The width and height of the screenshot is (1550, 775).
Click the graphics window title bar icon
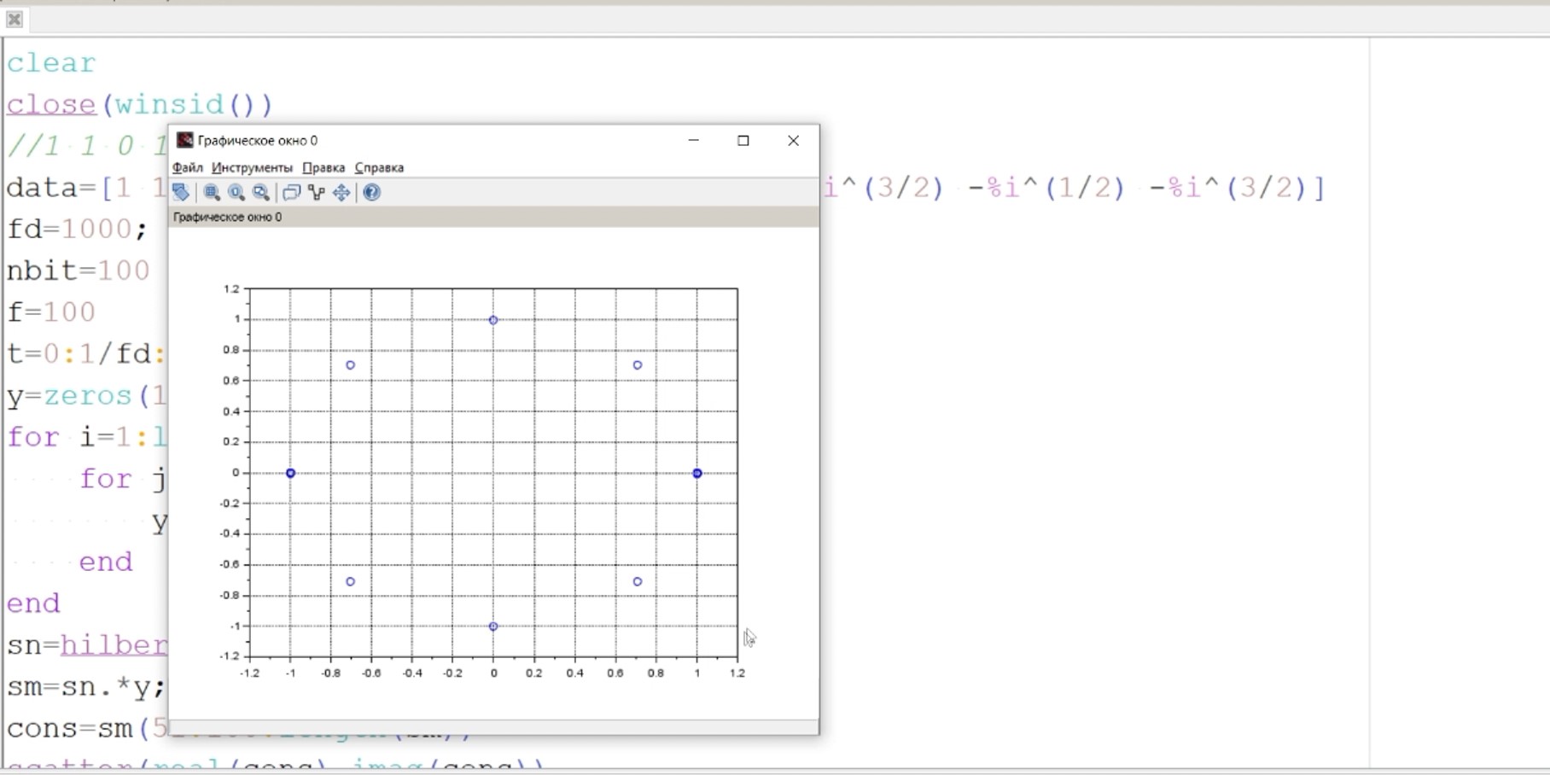pos(184,140)
